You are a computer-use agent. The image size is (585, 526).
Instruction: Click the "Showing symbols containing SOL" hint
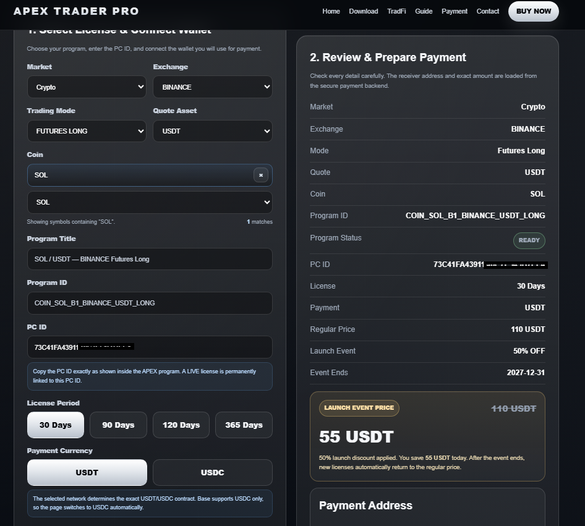pos(71,222)
